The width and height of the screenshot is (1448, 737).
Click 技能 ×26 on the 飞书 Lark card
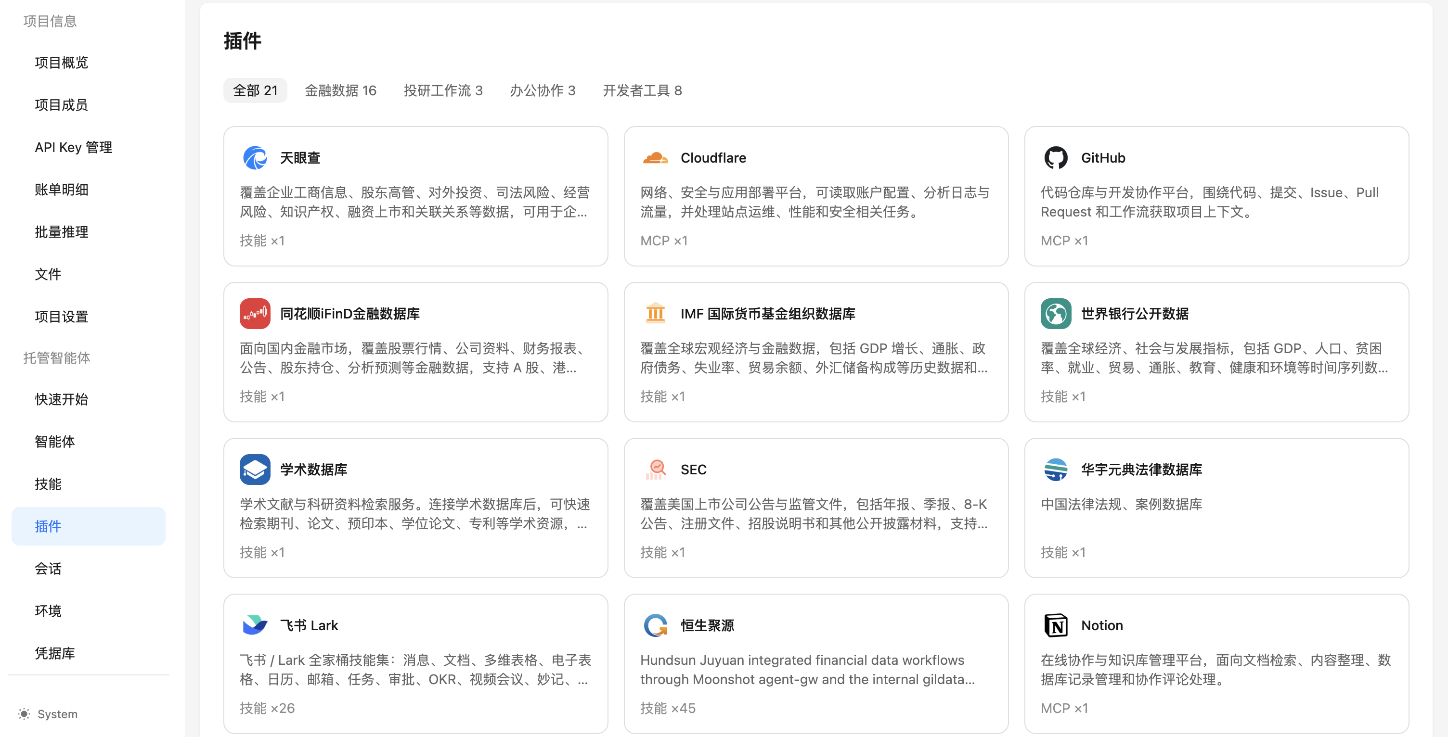(267, 708)
